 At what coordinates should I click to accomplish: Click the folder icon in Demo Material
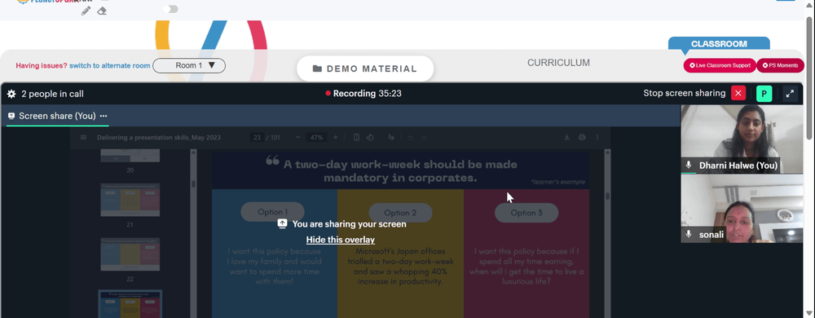coord(317,68)
